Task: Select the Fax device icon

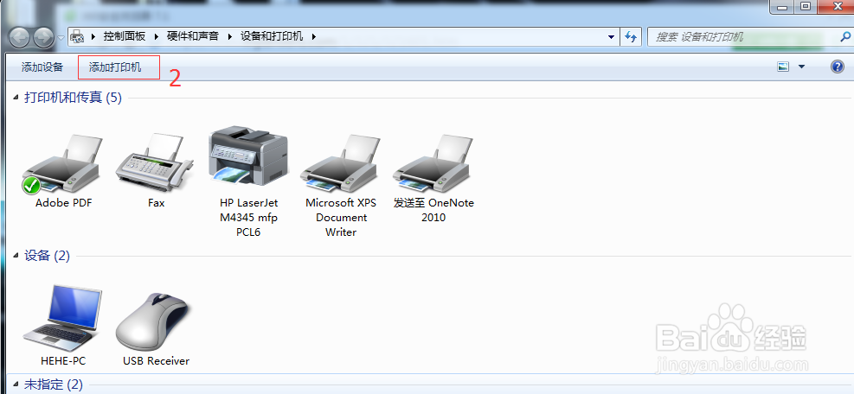Action: 155,162
